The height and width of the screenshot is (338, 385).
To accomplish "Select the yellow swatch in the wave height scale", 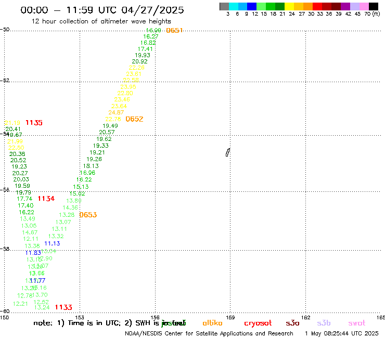I will (x=289, y=6).
